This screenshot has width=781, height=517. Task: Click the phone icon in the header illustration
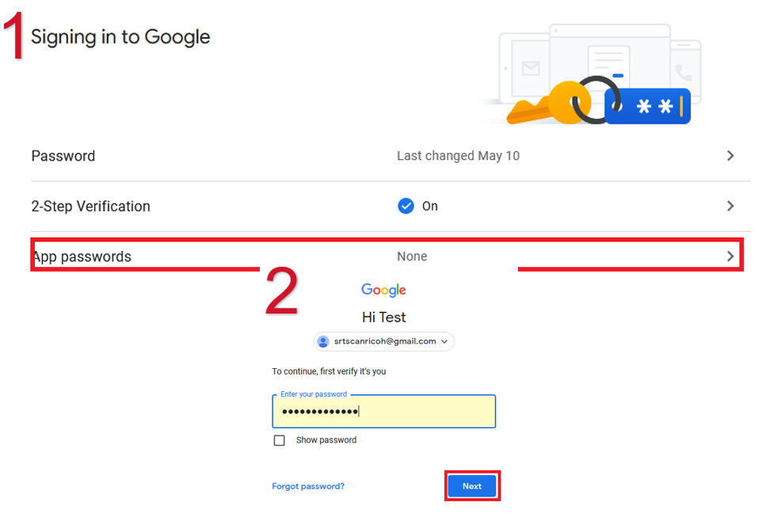[x=684, y=73]
